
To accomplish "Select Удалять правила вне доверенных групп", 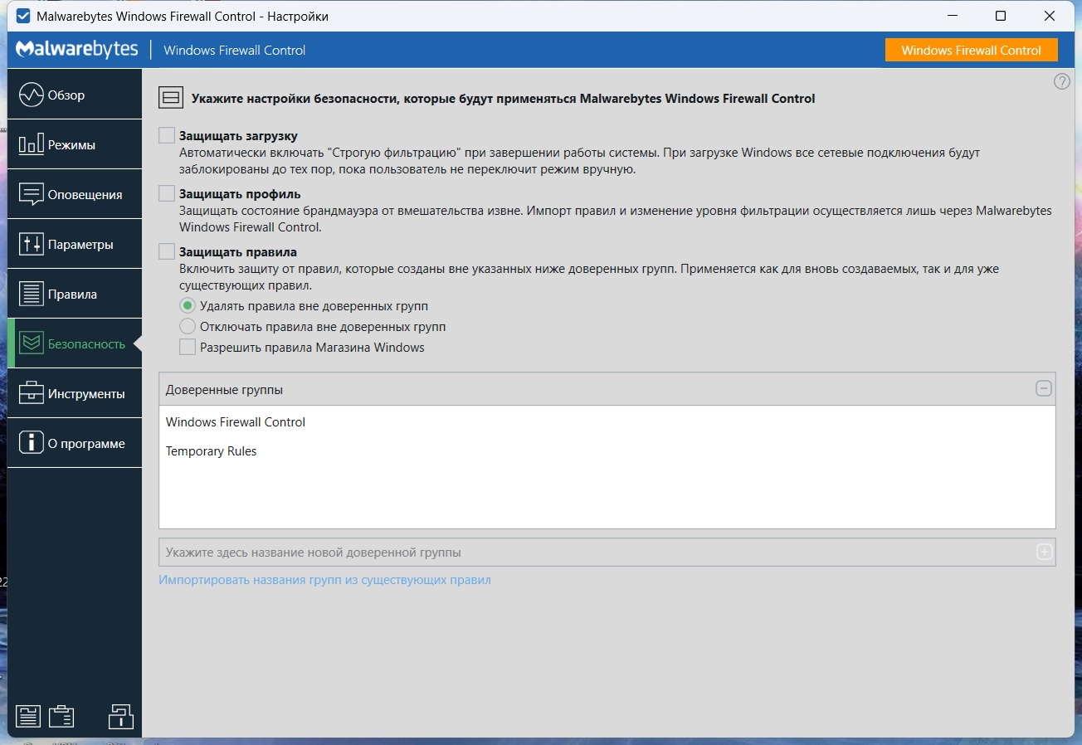I will (188, 306).
